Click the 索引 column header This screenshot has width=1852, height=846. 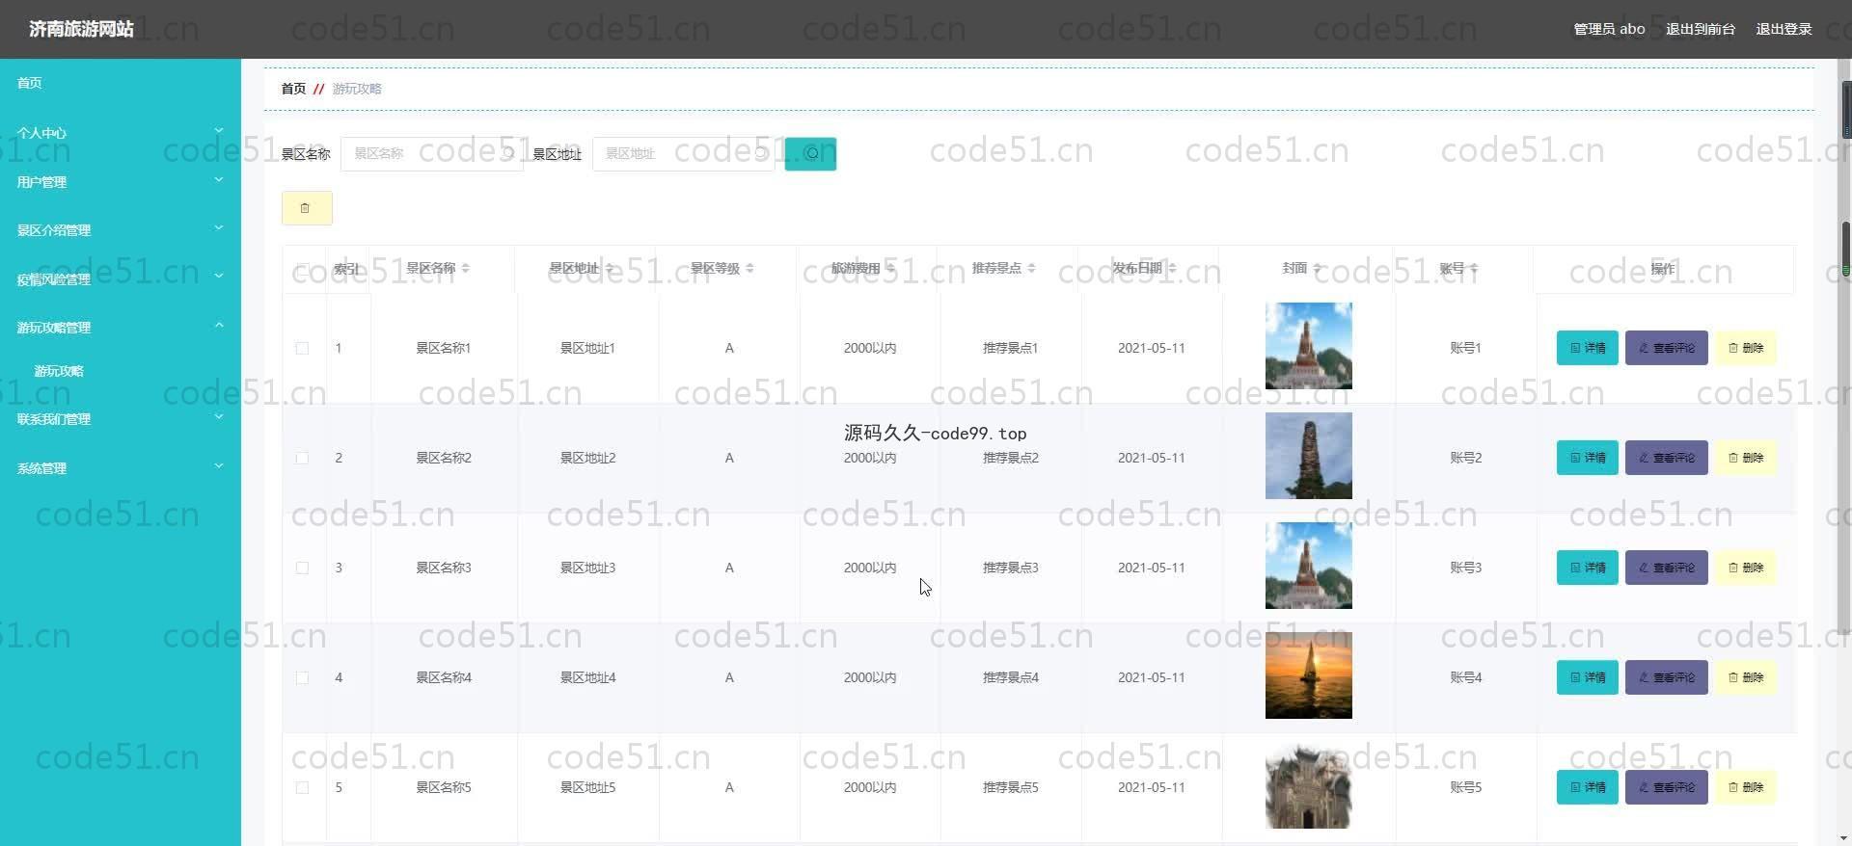tap(346, 269)
